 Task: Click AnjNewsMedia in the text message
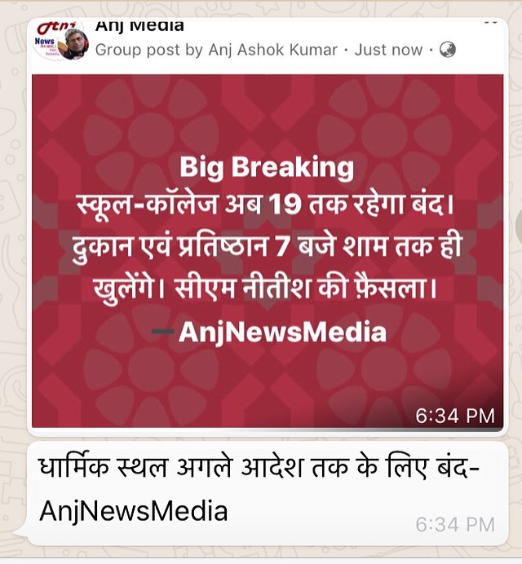[134, 511]
